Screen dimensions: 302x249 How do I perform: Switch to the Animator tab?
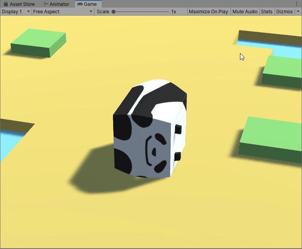click(56, 4)
